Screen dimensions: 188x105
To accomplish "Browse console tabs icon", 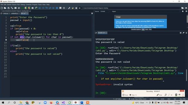I will 96,33.
